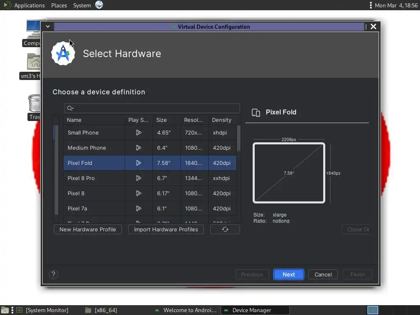Open the Places menu
420x315 pixels.
pos(59,5)
